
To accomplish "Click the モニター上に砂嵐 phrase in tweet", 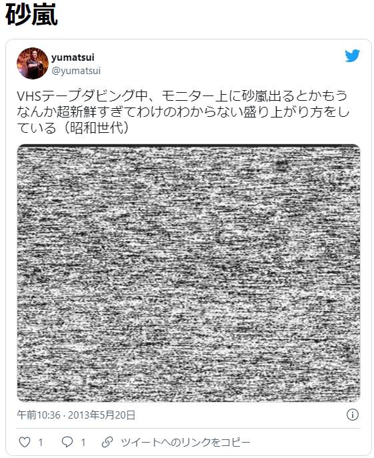I will pyautogui.click(x=214, y=96).
